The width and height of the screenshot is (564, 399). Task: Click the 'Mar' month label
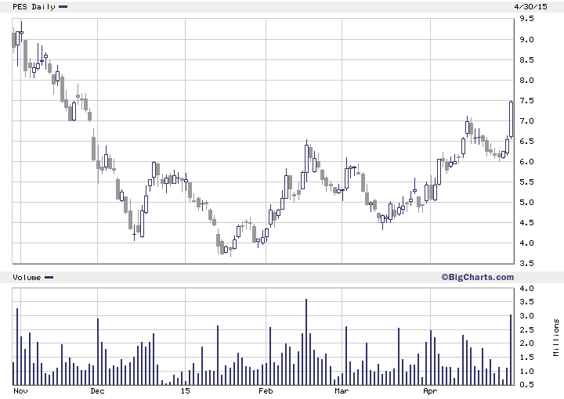click(342, 391)
